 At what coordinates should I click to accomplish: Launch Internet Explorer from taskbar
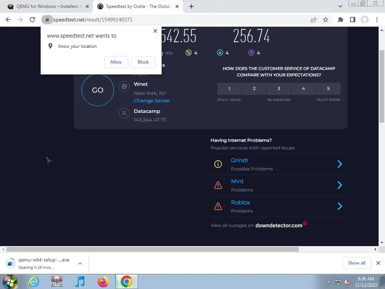point(33,281)
